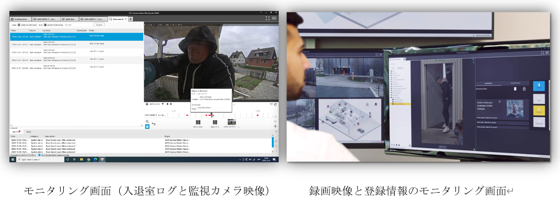The image size is (560, 200).
Task: Toggle full screen in AXIS Camera Station
Action: 268,18
